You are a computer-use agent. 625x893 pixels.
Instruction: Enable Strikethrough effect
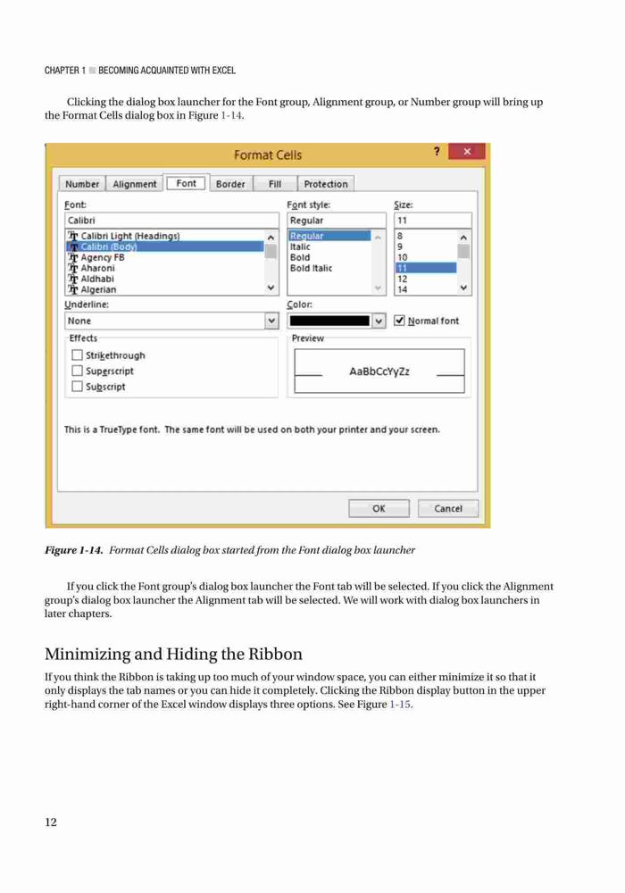[x=77, y=355]
